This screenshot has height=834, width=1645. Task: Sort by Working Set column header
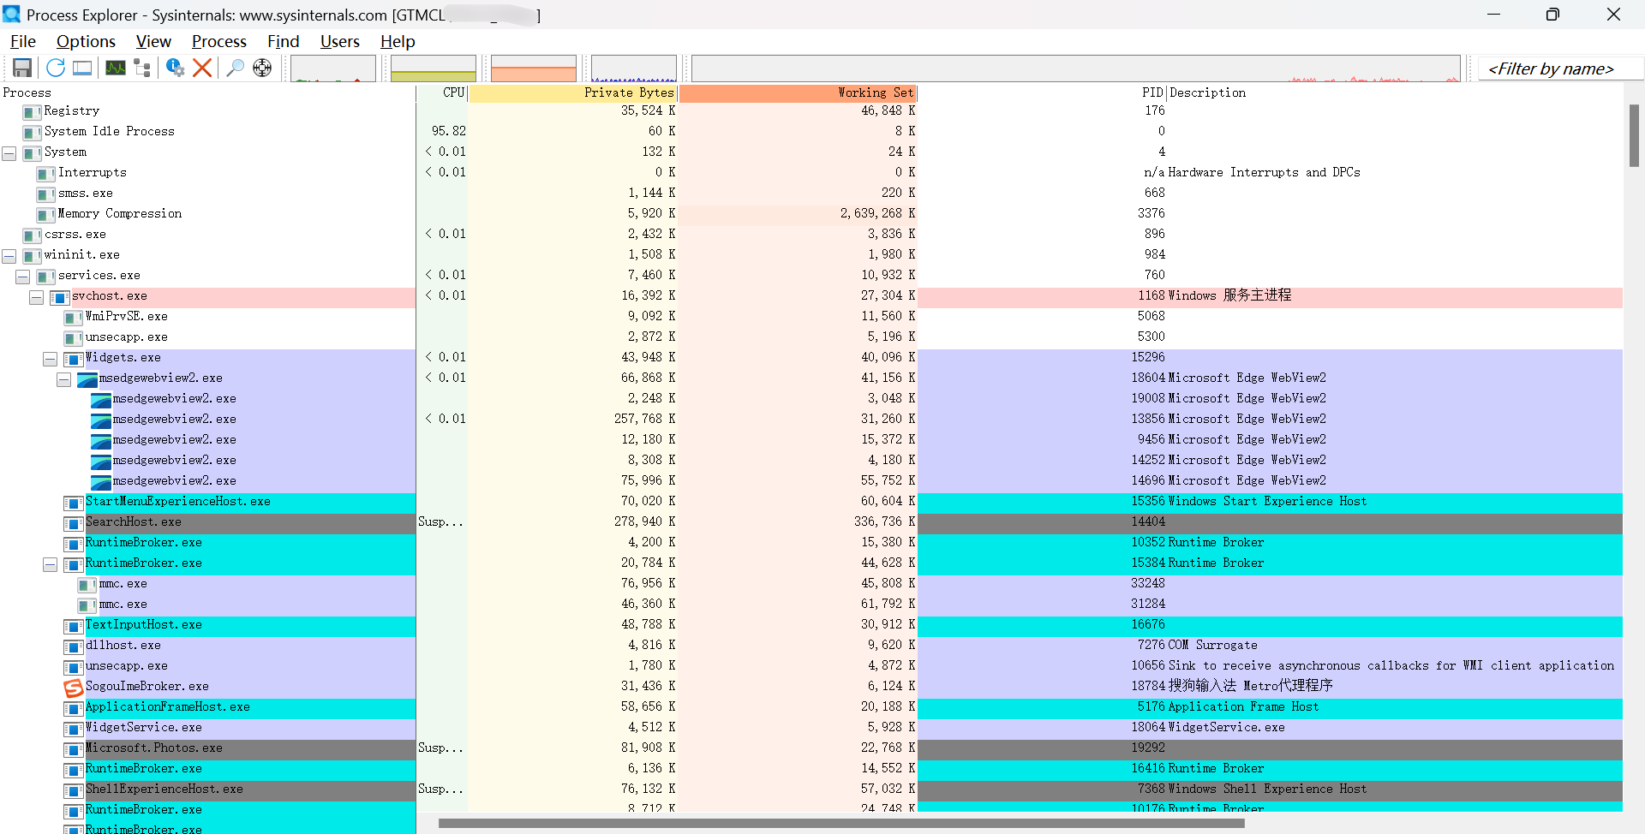pyautogui.click(x=799, y=92)
